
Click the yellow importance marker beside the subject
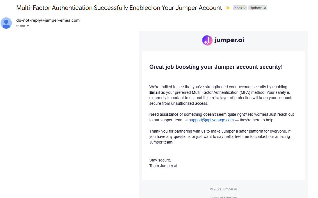point(228,8)
